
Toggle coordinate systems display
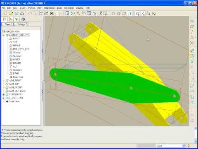point(153,13)
